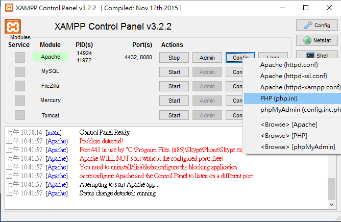Select Apache (httpd-ssl.conf) menu entry
This screenshot has height=222, width=341.
click(293, 76)
